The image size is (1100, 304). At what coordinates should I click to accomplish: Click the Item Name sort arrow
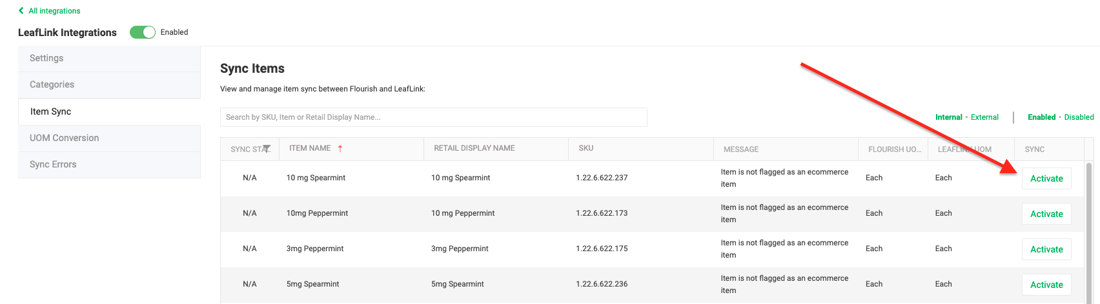[x=340, y=148]
